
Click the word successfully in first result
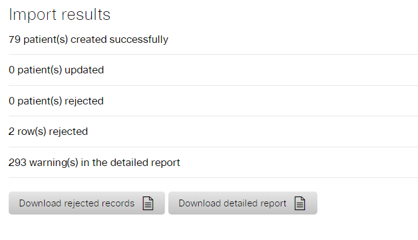pyautogui.click(x=139, y=40)
